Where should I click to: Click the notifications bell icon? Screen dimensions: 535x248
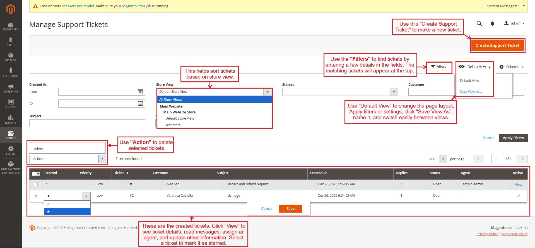tap(492, 24)
